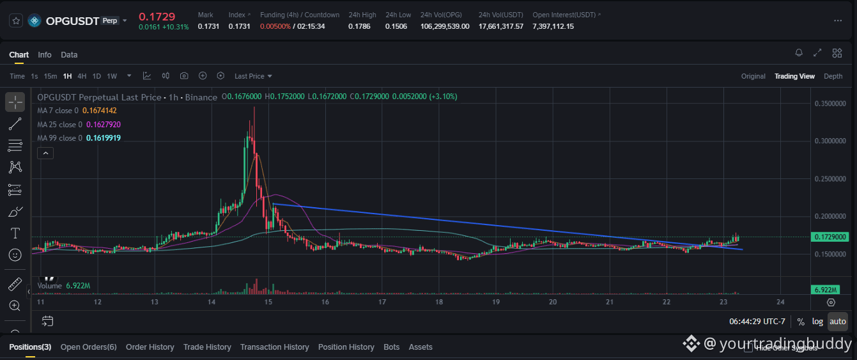Viewport: 857px width, 360px height.
Task: Open the long/short position prediction tool
Action: coord(15,190)
